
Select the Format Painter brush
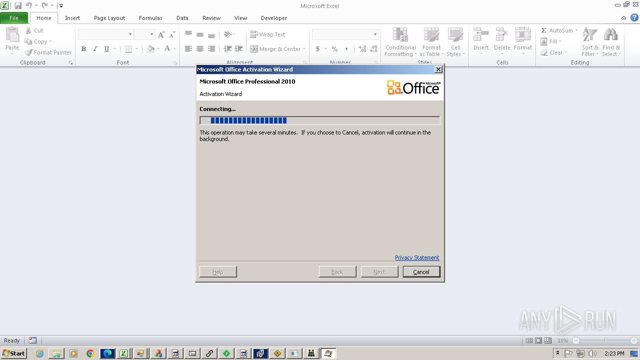[x=48, y=52]
